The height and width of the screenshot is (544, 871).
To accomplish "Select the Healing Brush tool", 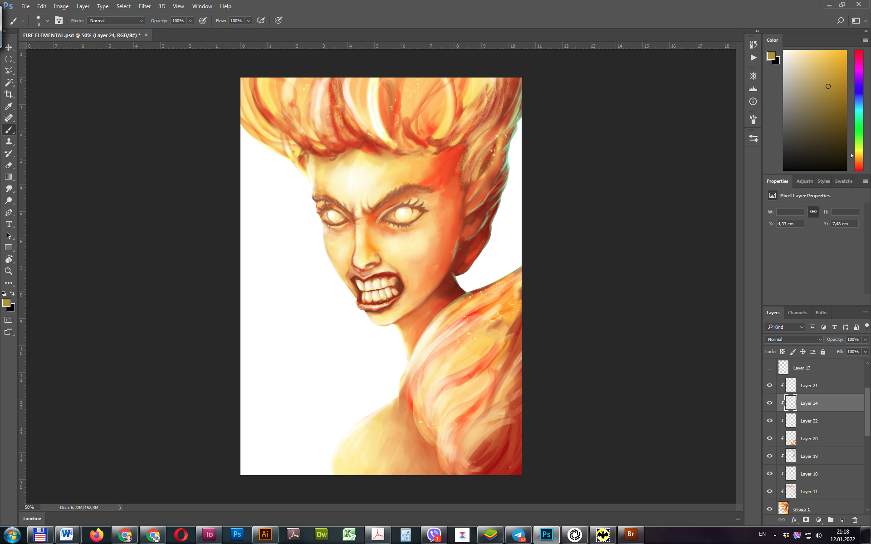I will point(9,118).
